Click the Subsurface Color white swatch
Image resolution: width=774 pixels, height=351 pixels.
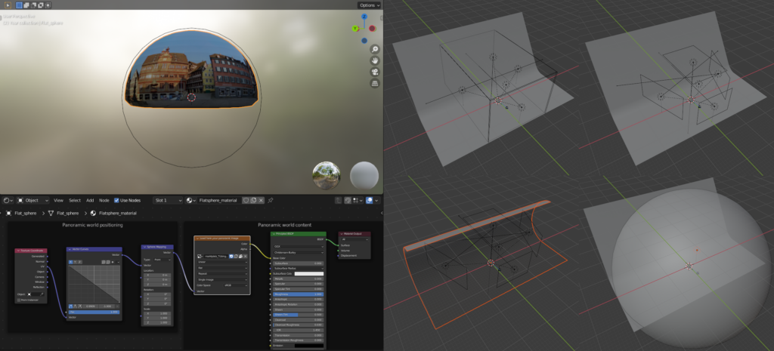309,273
